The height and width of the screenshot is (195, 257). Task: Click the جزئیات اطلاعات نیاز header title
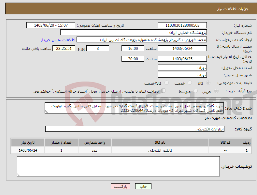pos(233,9)
